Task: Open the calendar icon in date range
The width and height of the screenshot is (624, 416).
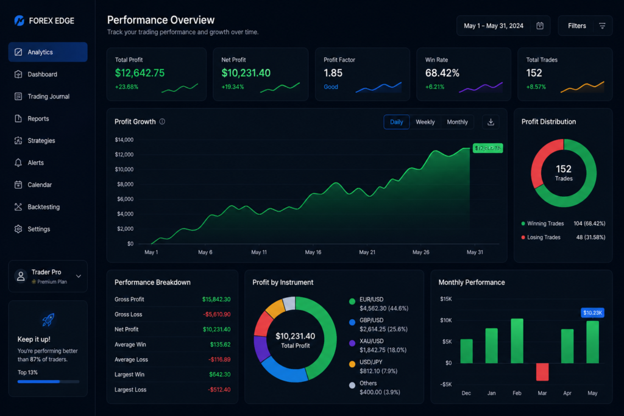Action: point(540,26)
